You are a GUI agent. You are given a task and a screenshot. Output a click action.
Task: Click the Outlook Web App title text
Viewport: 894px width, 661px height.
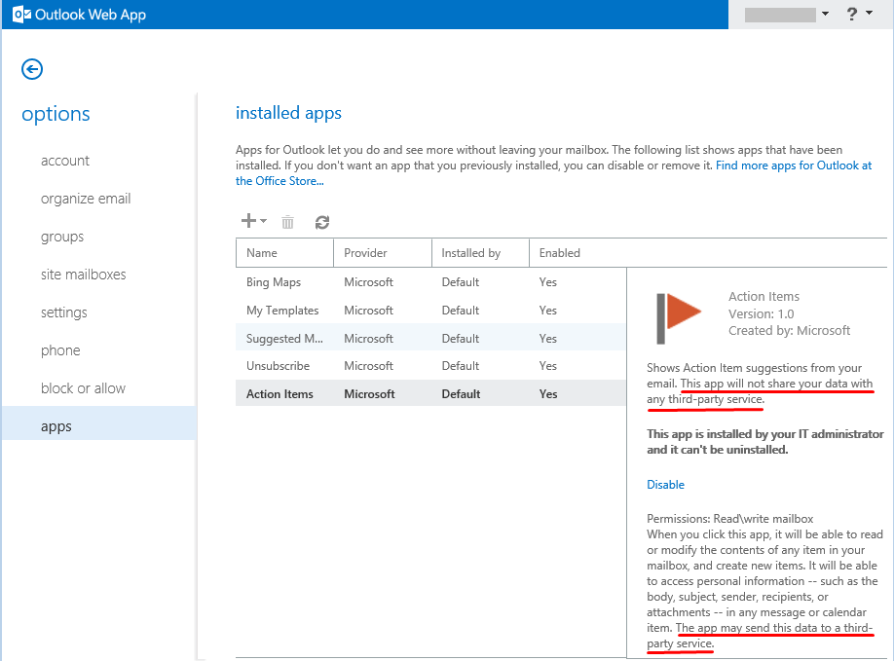(91, 15)
